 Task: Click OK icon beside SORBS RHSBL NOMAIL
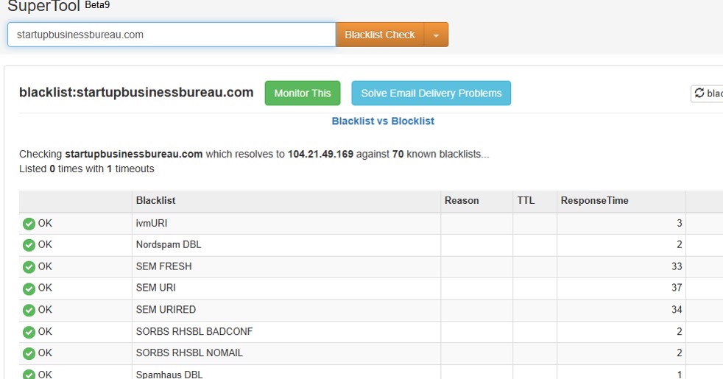[29, 353]
